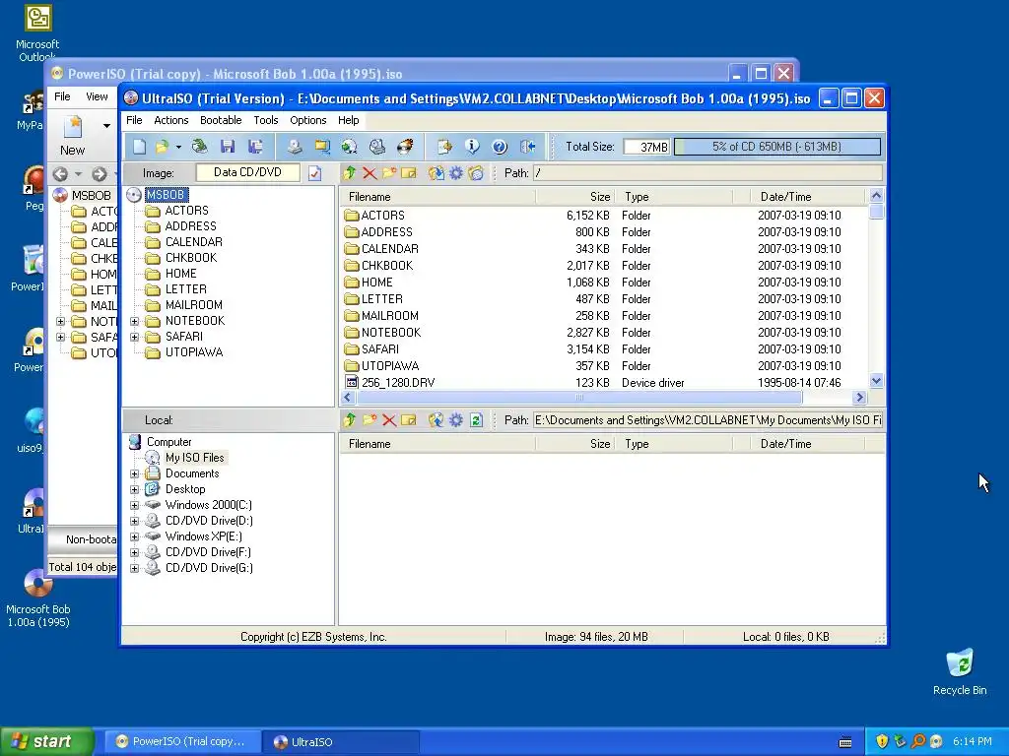This screenshot has height=756, width=1009.
Task: Click the Save As icon with floppy and pages
Action: coord(255,147)
